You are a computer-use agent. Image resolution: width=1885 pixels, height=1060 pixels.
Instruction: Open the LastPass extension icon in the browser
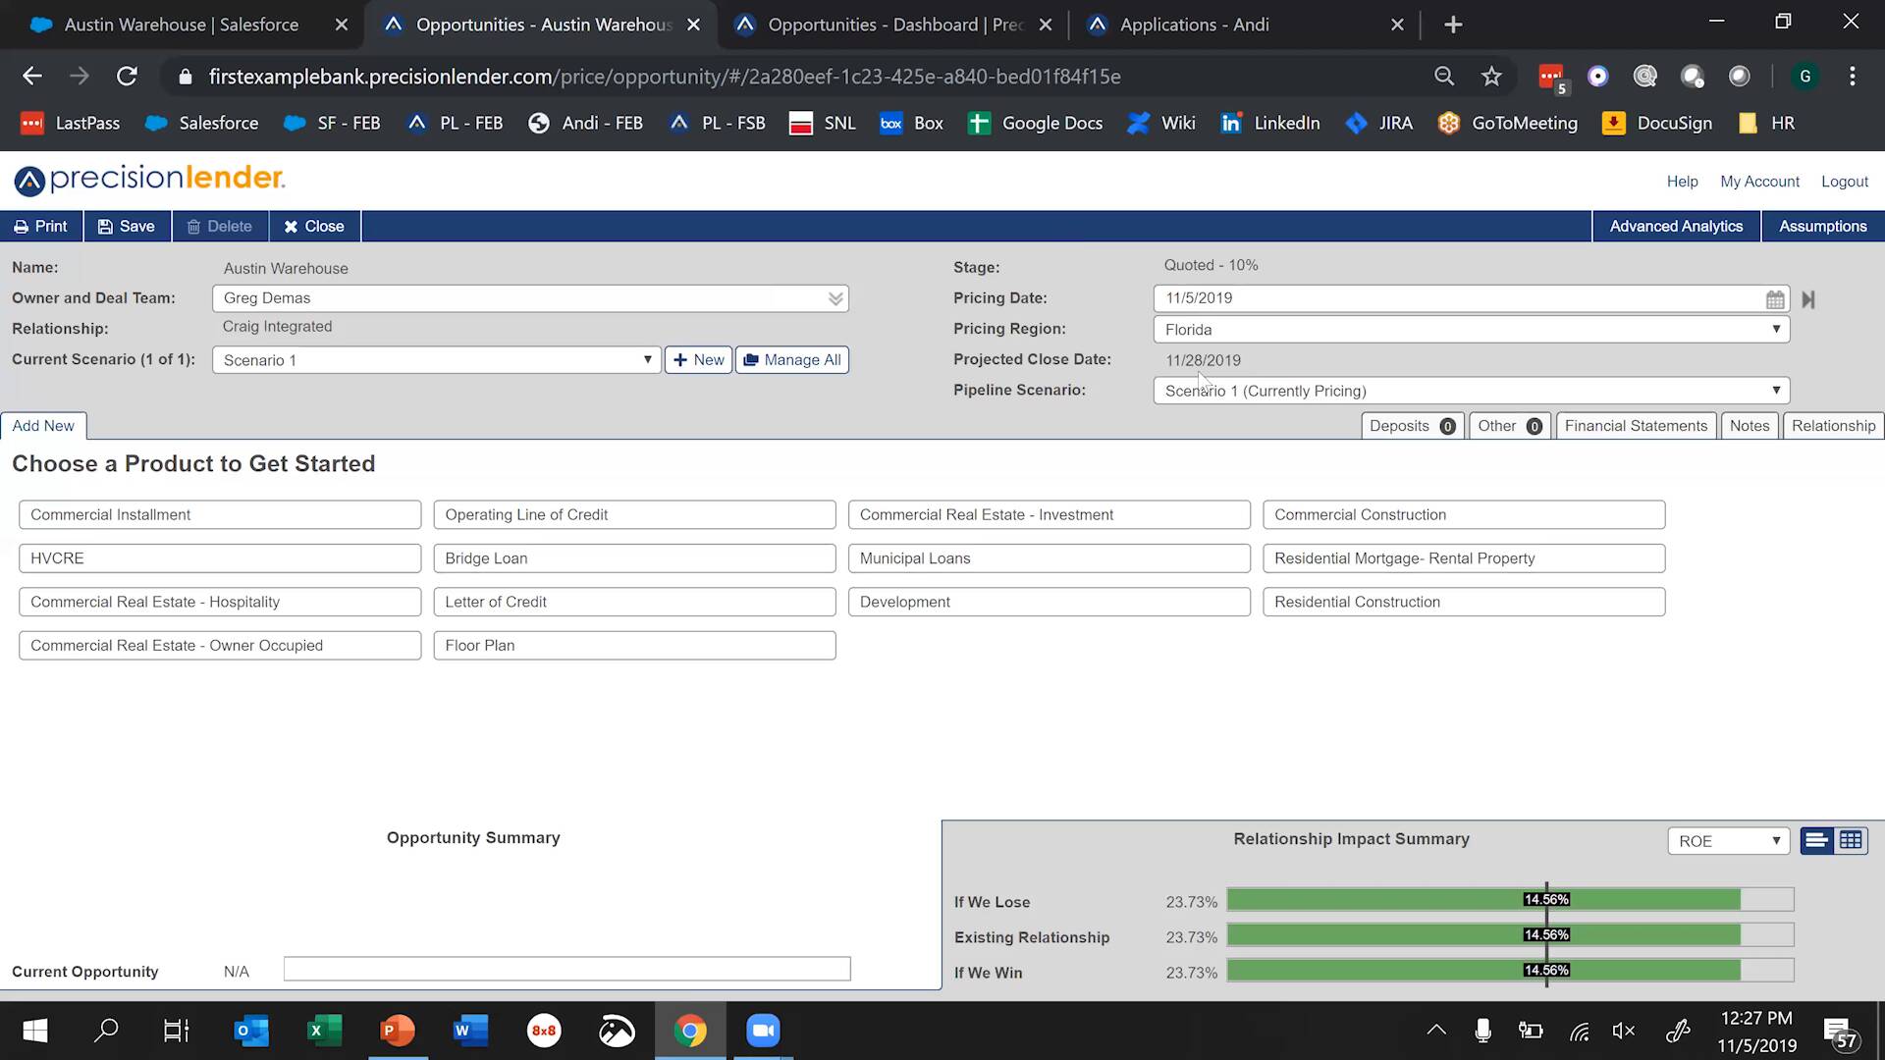click(x=1549, y=76)
